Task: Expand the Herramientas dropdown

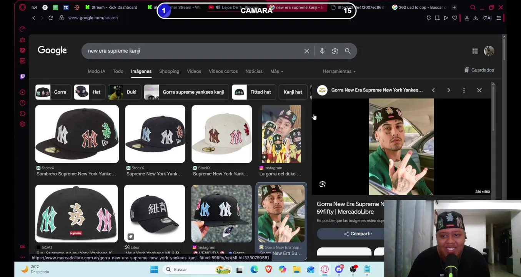Action: point(339,71)
